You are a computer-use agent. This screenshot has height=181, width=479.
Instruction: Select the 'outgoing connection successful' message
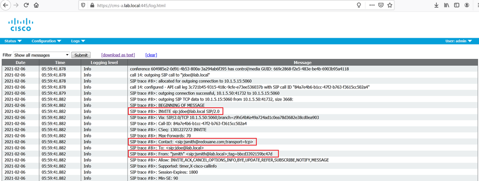(x=204, y=93)
